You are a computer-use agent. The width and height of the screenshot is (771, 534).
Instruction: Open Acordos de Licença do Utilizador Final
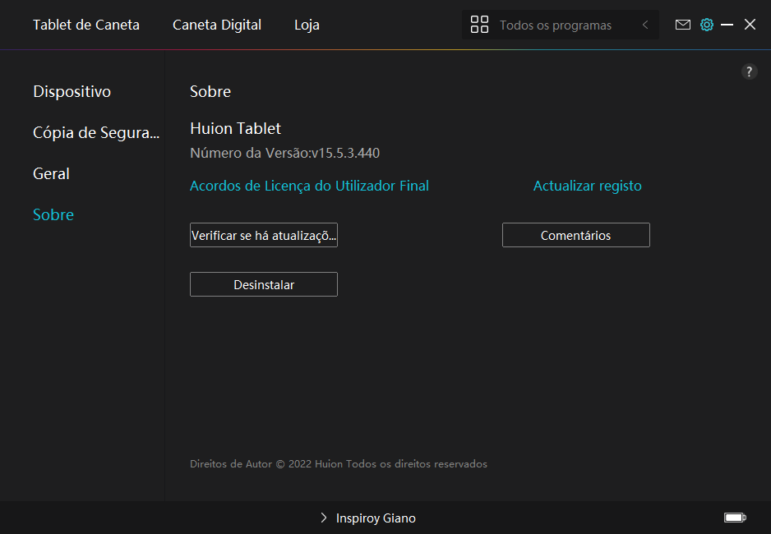[309, 186]
